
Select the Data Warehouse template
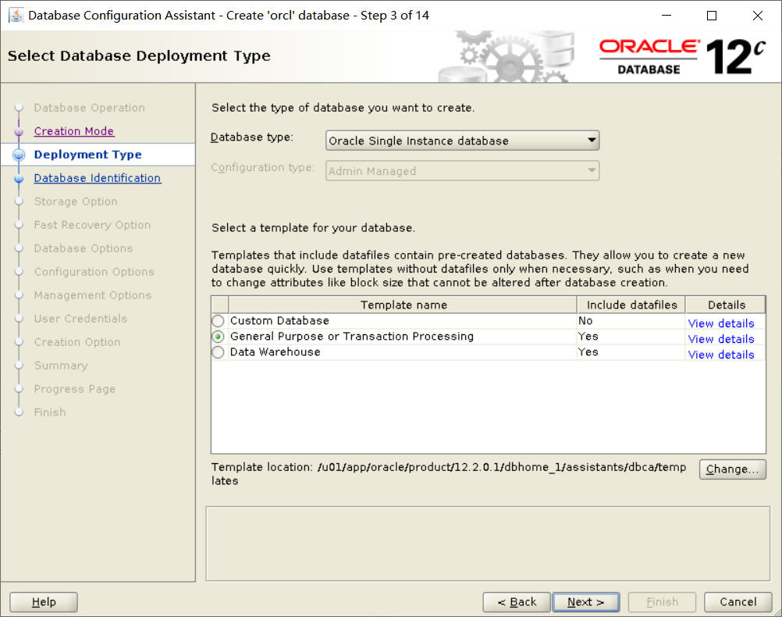click(217, 351)
